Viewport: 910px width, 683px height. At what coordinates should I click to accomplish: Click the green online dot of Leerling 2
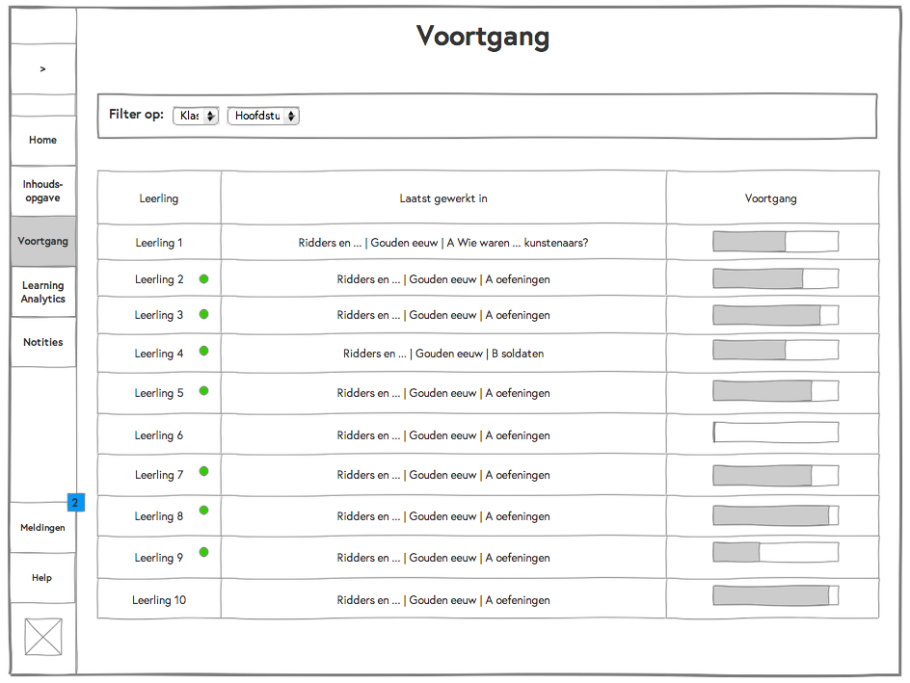203,278
